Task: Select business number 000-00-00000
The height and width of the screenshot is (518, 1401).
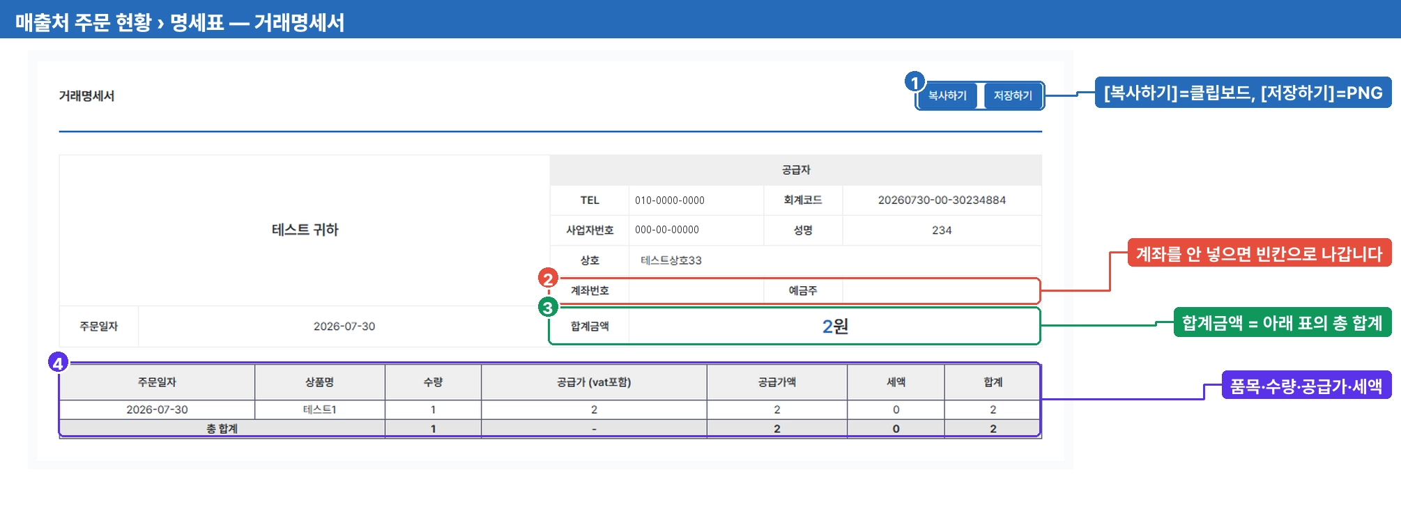Action: tap(667, 230)
